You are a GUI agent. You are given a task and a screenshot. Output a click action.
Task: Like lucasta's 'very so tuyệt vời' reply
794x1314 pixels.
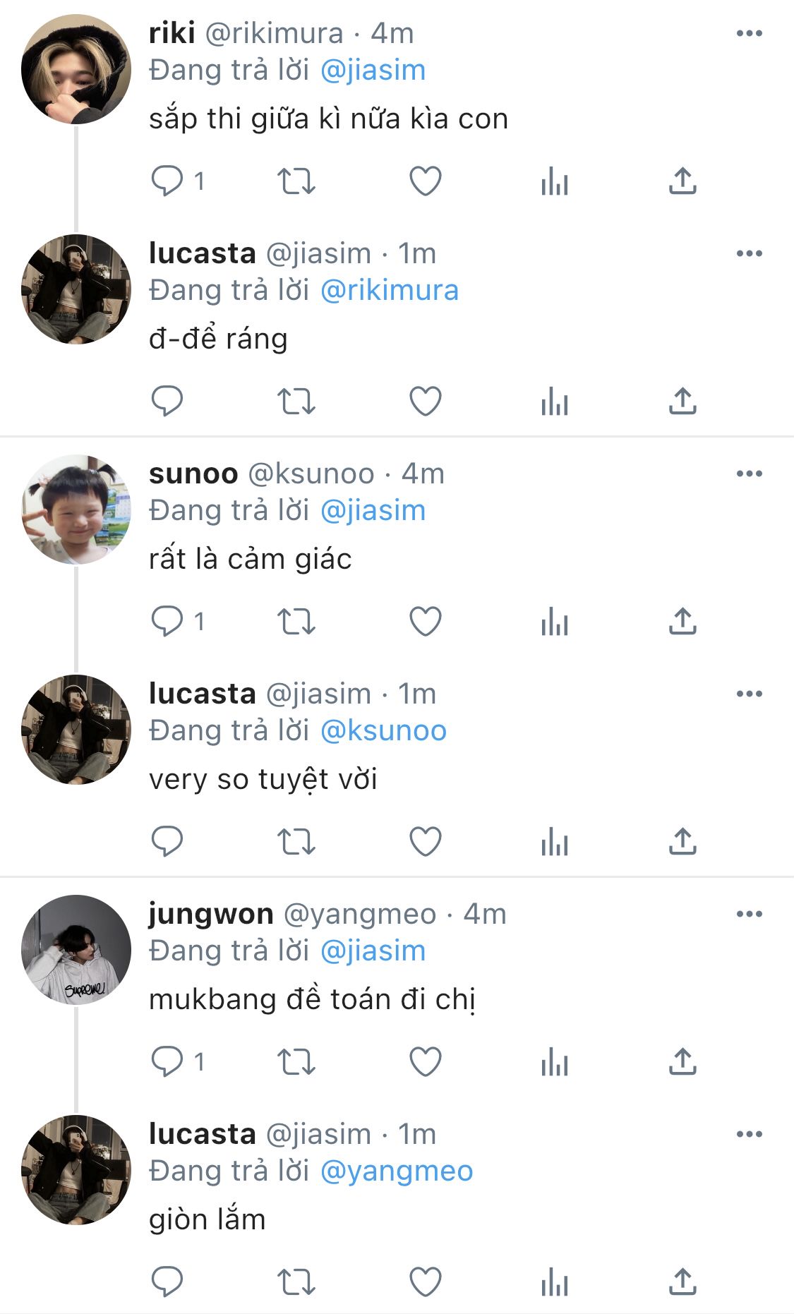(426, 841)
